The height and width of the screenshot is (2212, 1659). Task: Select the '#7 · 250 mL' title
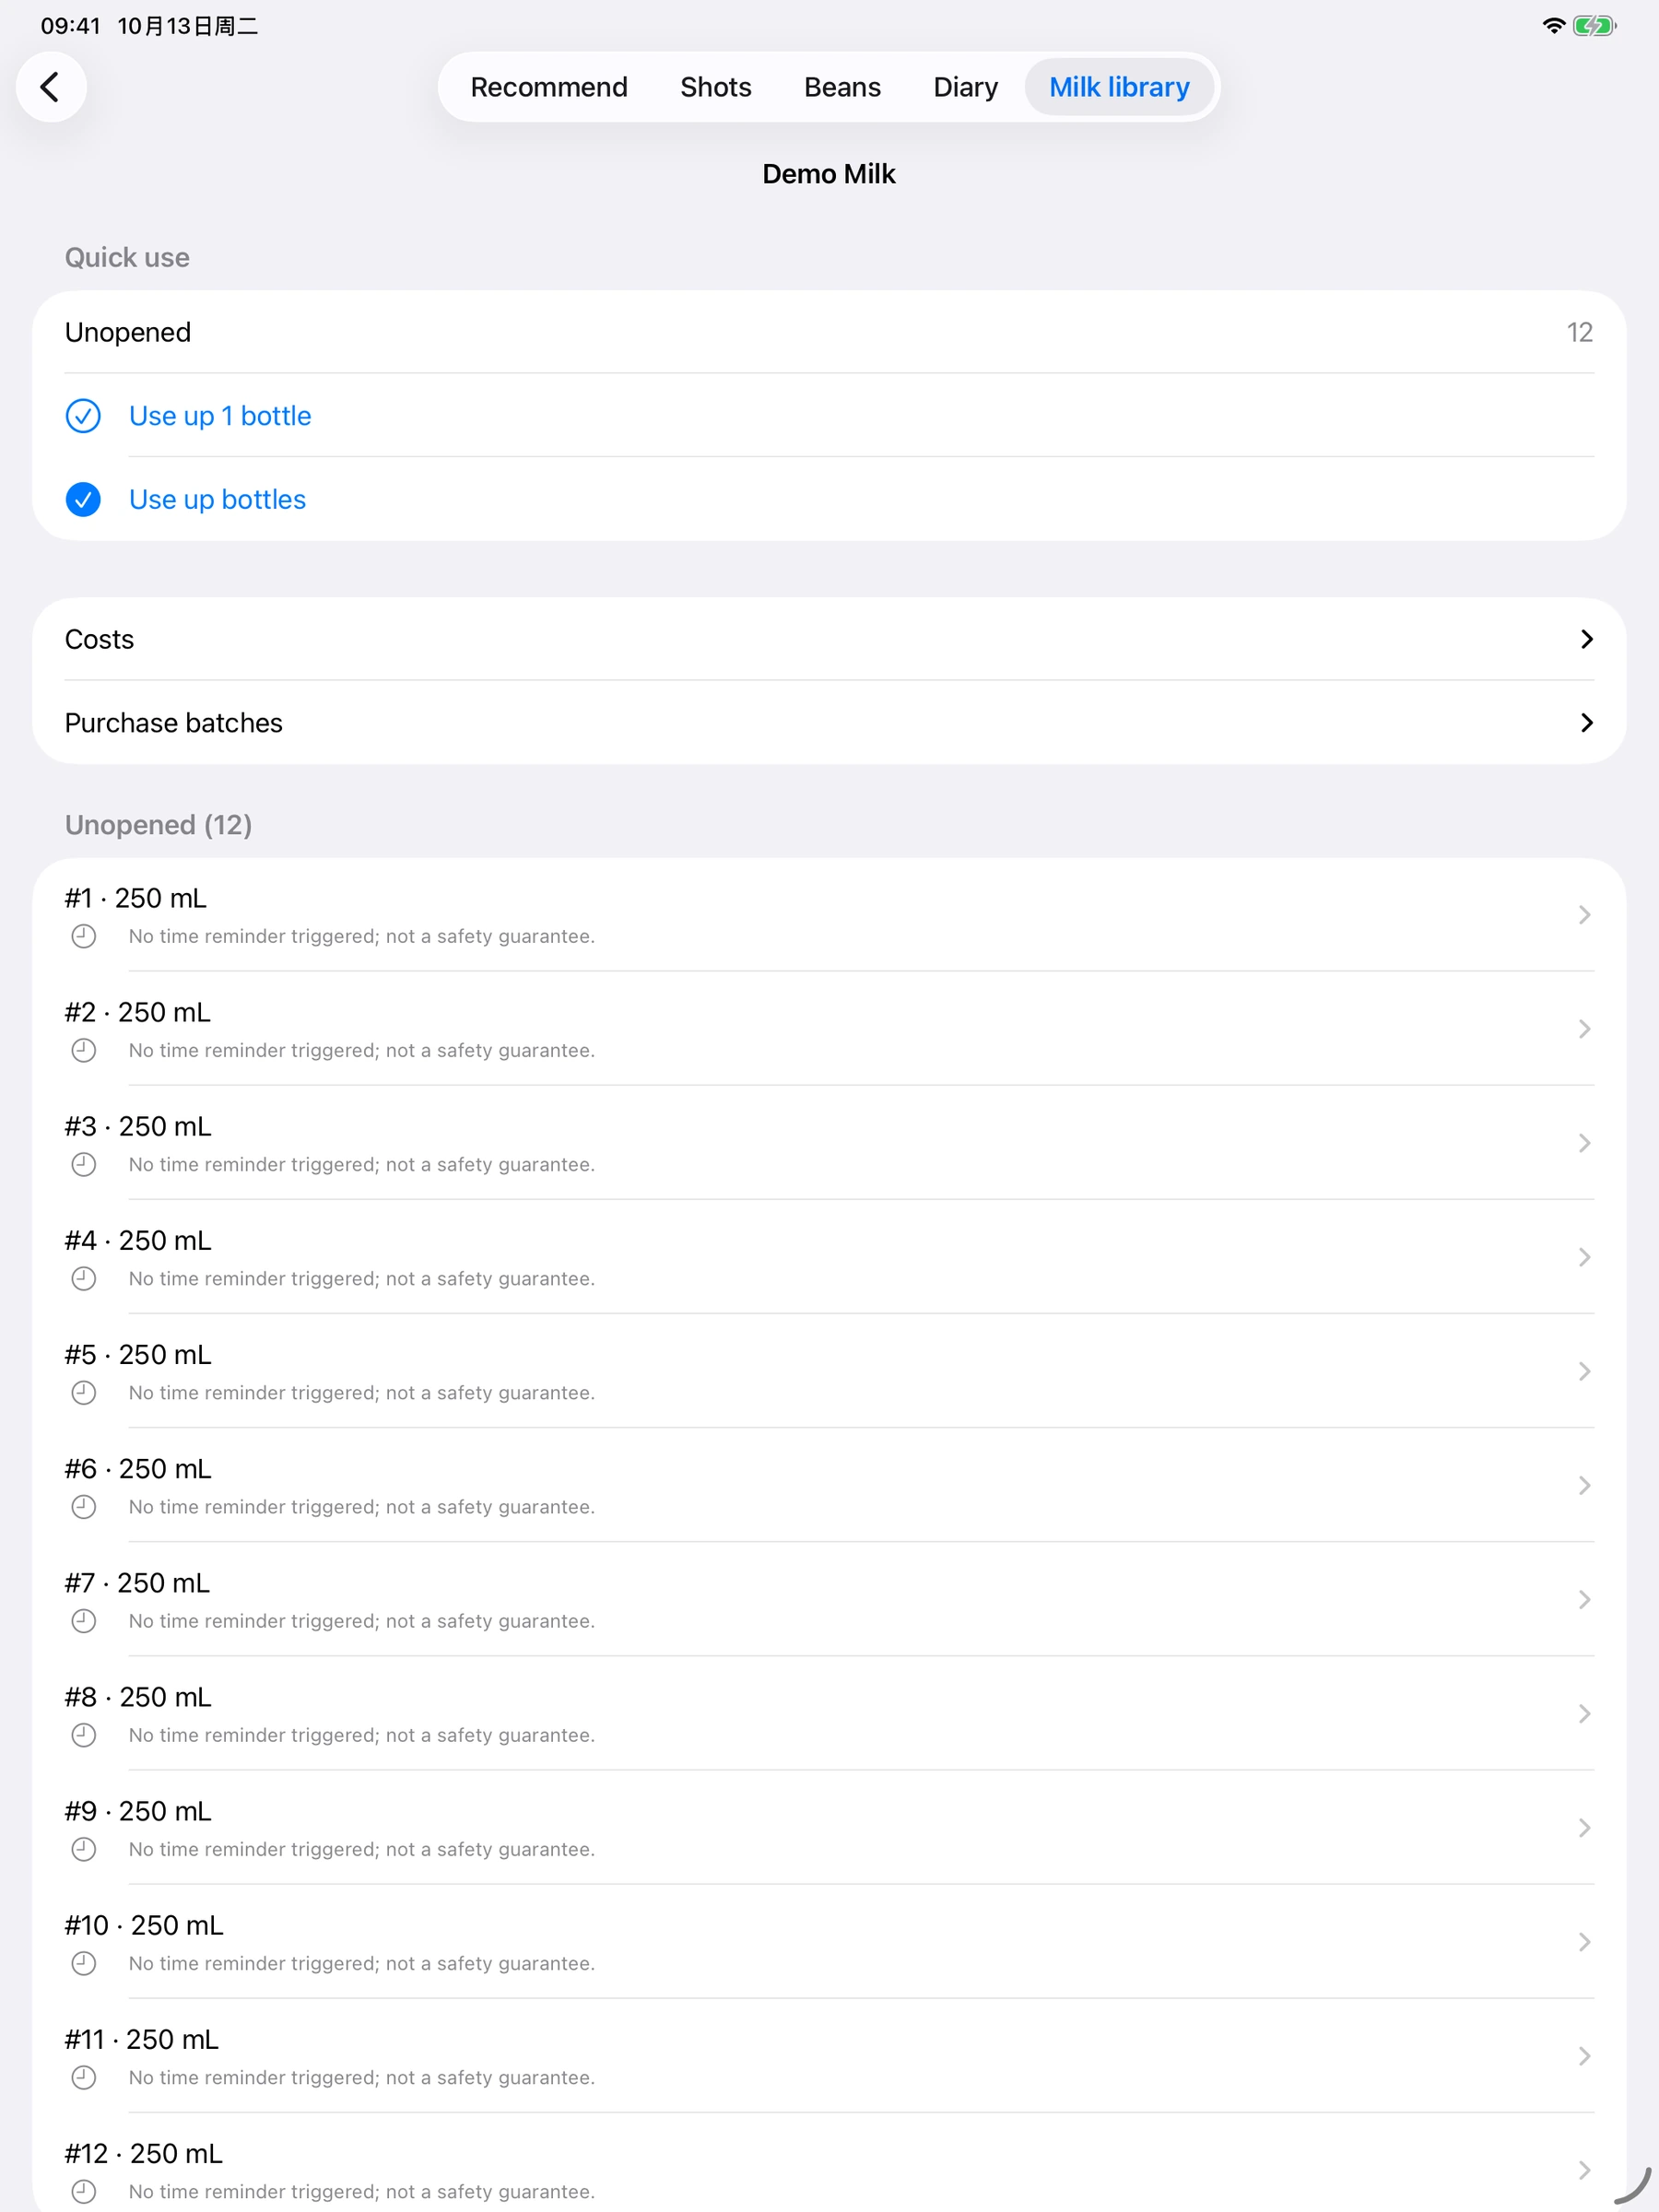pyautogui.click(x=137, y=1582)
